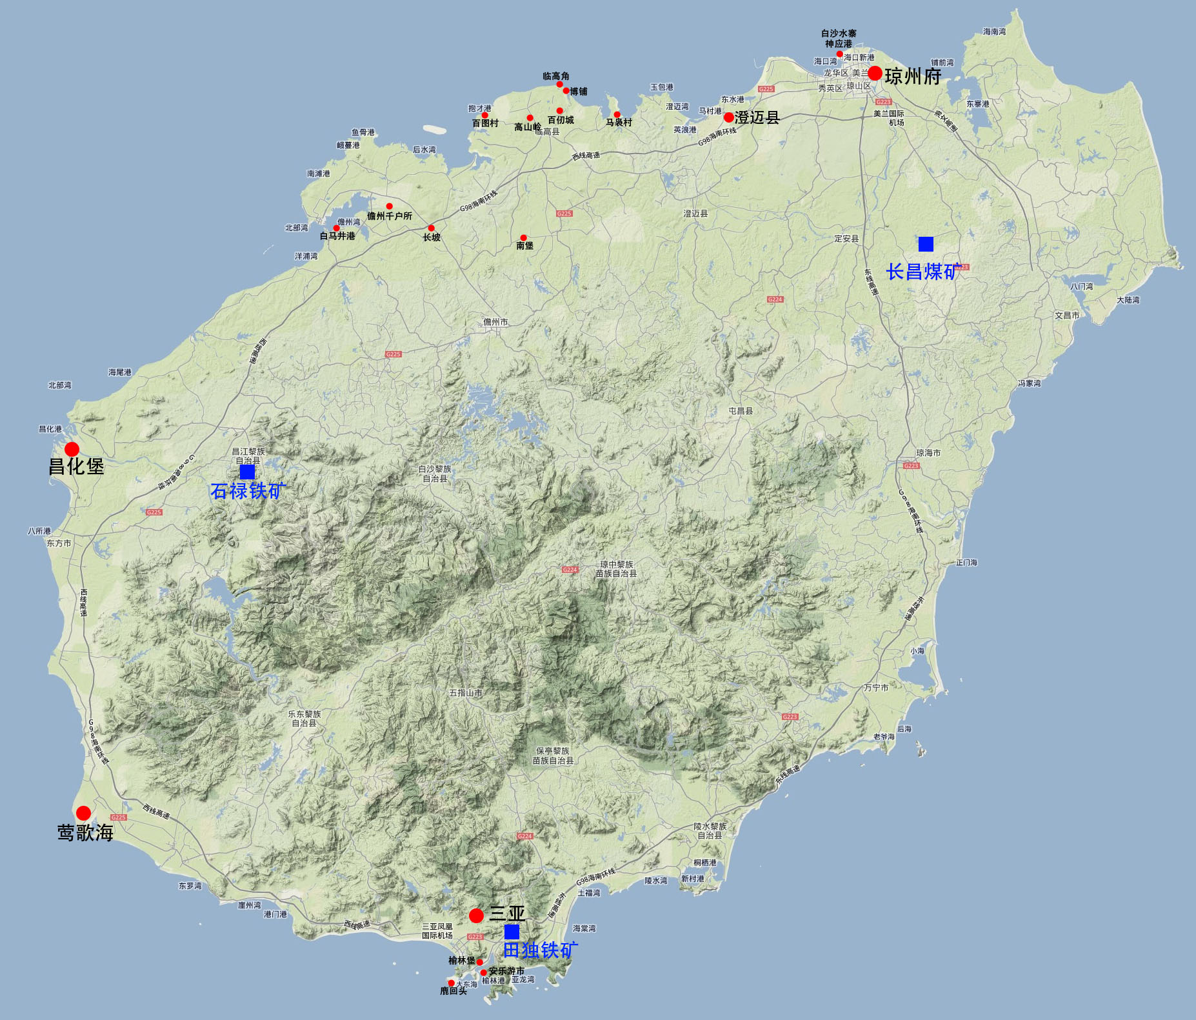Click the 东方市 label on west coast

59,543
